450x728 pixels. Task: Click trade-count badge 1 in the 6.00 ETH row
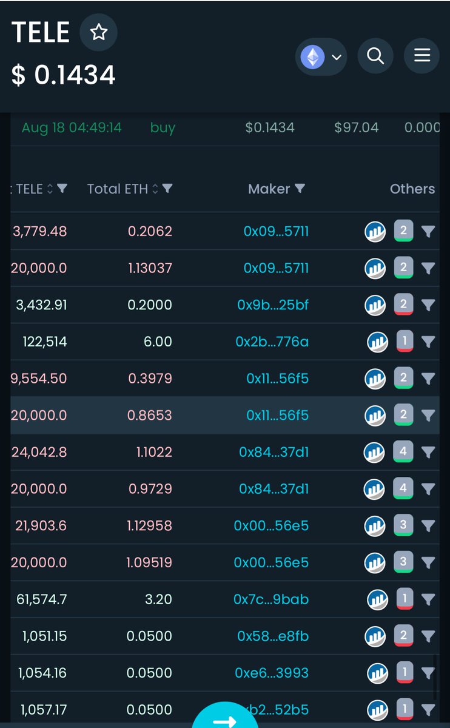(405, 341)
